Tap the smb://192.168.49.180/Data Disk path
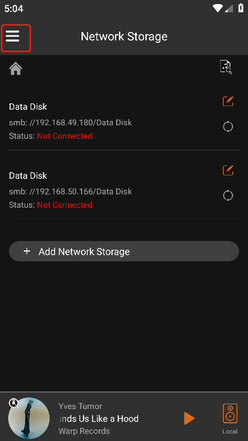This screenshot has width=248, height=441. (70, 122)
